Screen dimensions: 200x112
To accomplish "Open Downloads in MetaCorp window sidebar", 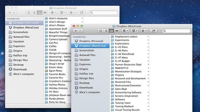I will pos(90,88).
